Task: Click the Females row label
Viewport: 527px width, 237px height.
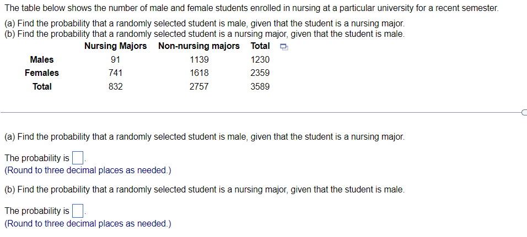Action: [42, 73]
